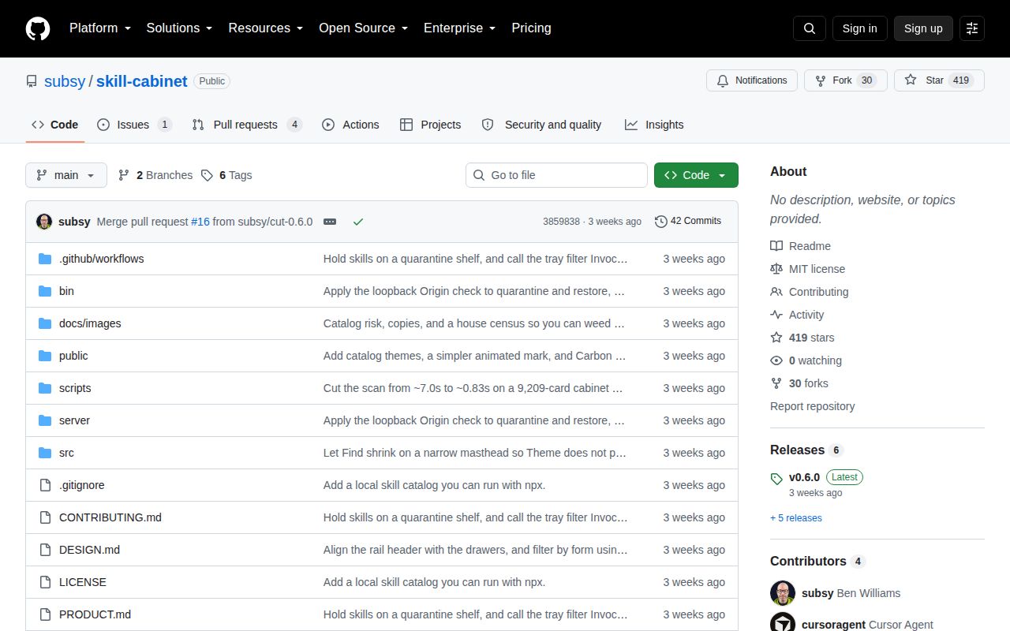
Task: View the 42 Commits history
Action: tap(688, 221)
